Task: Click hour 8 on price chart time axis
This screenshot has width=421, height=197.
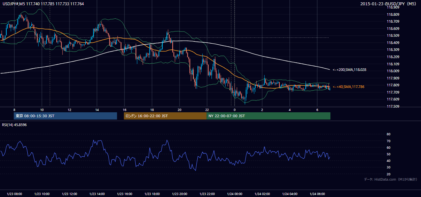Action: tap(14, 110)
